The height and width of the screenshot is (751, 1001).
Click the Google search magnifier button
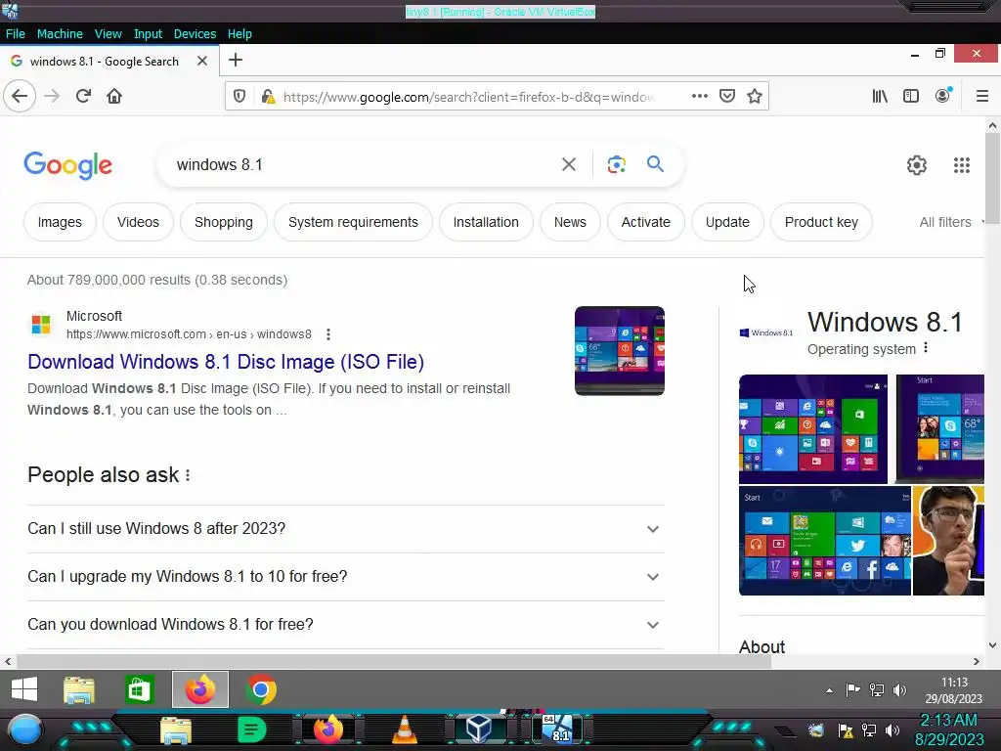click(655, 164)
